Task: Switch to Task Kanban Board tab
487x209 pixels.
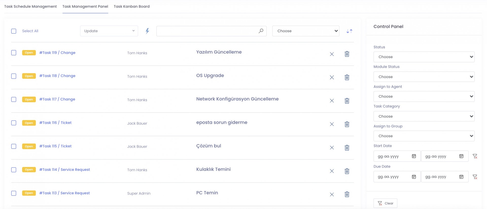Action: [131, 7]
